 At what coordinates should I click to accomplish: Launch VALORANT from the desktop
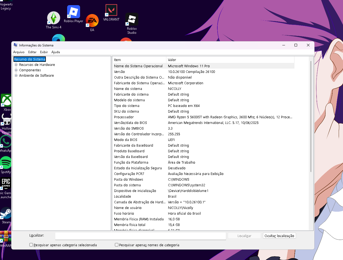[111, 11]
